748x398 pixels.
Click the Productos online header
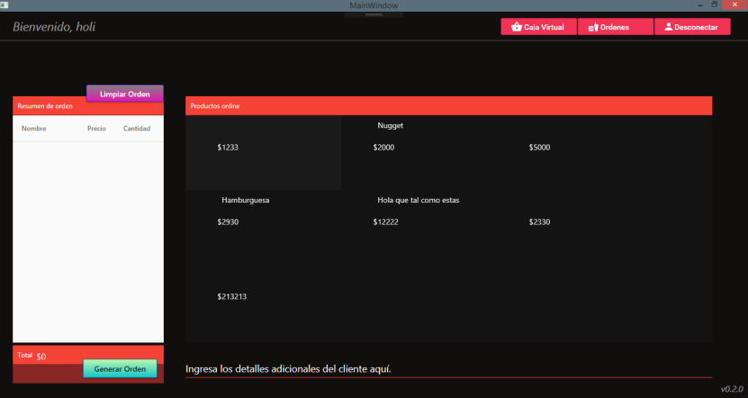[448, 106]
